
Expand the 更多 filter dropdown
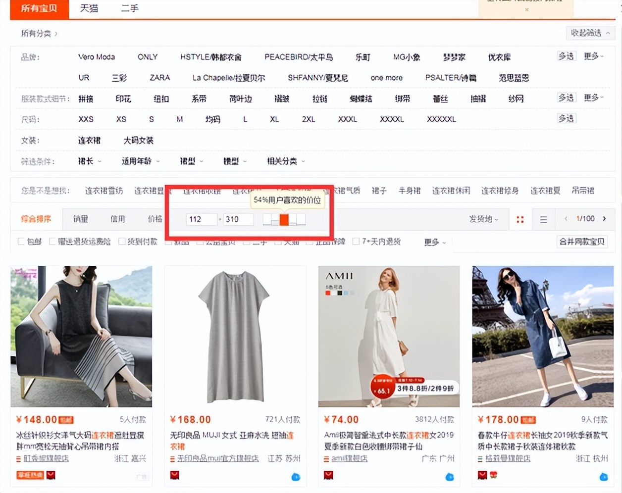pos(432,242)
